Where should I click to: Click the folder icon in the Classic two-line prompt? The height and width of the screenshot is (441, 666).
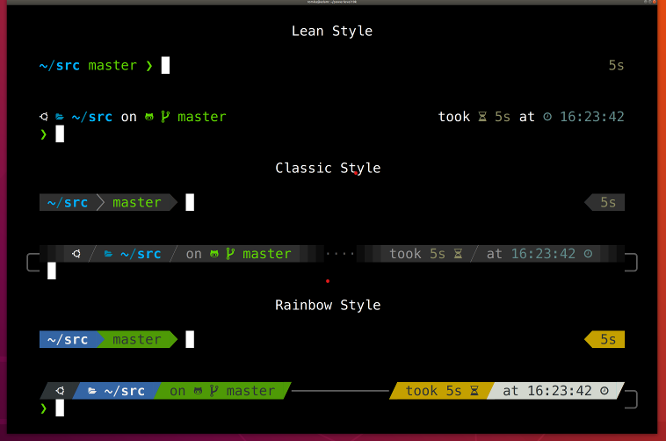(109, 254)
